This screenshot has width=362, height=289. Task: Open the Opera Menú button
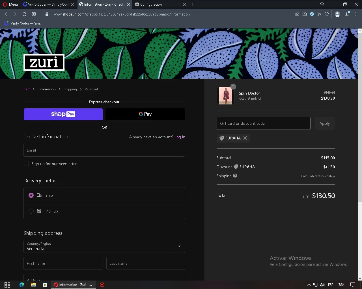click(10, 4)
